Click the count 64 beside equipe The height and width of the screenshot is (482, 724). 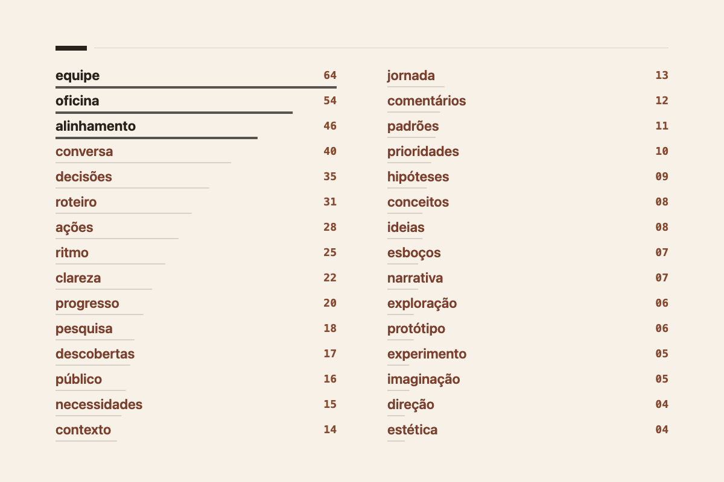tap(330, 75)
